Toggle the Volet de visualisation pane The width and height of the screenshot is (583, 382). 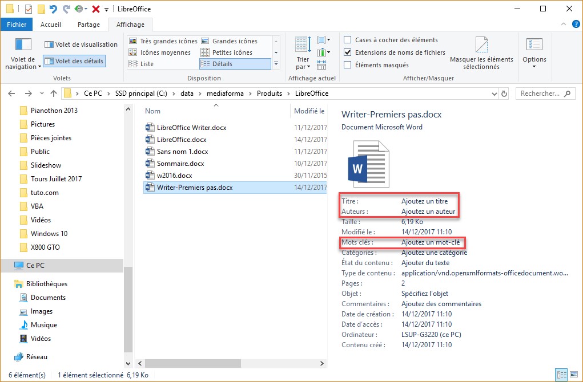(x=81, y=44)
